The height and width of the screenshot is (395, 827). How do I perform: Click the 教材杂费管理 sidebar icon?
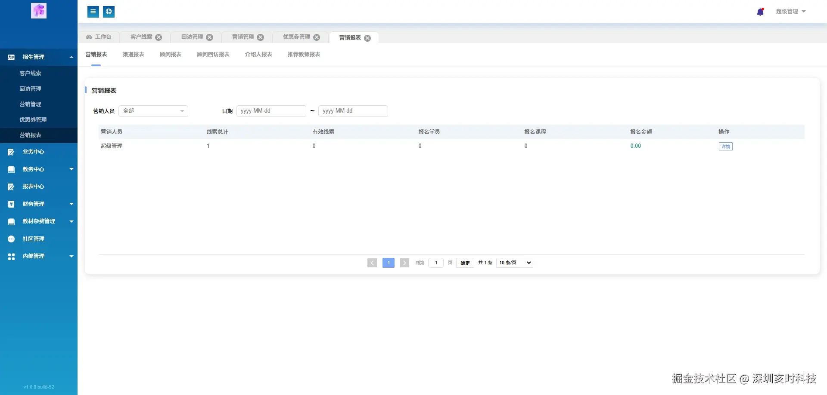(11, 221)
